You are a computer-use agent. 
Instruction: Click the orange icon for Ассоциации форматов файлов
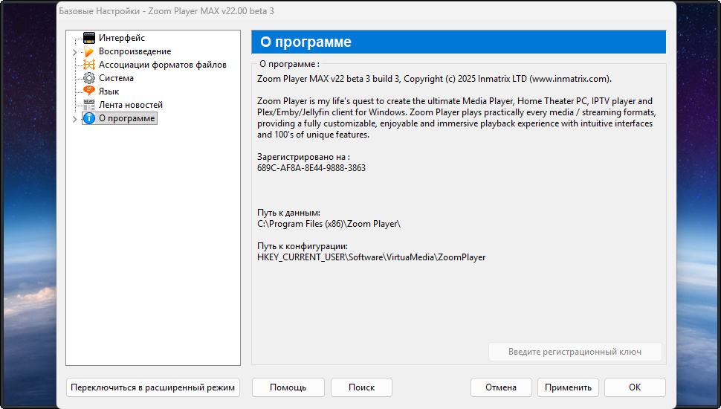[x=89, y=65]
